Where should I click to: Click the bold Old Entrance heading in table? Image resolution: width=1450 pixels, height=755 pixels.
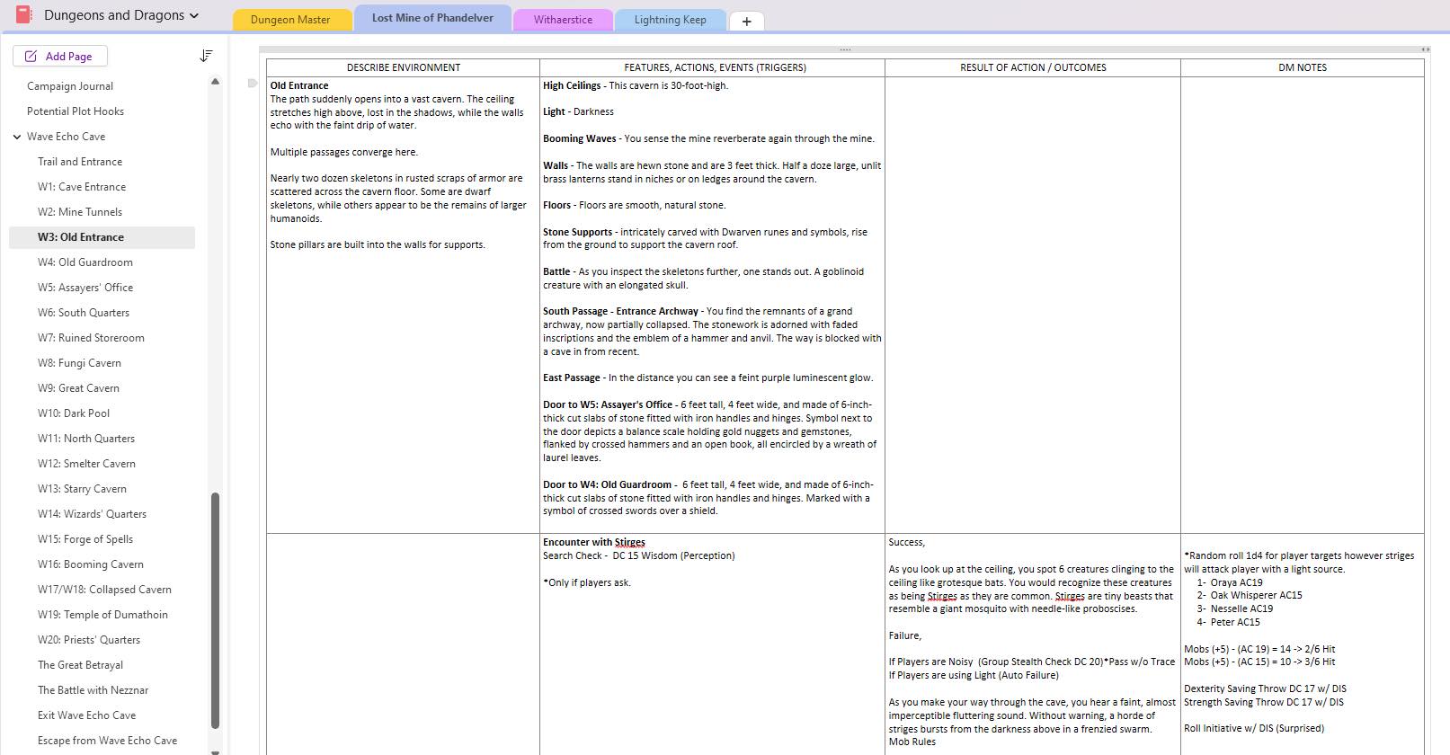click(299, 85)
